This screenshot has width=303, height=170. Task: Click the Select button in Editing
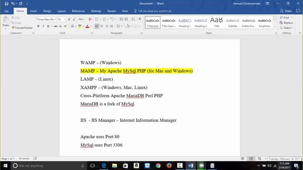[286, 28]
